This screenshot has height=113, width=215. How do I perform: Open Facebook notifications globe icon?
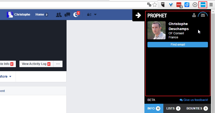click(x=76, y=14)
